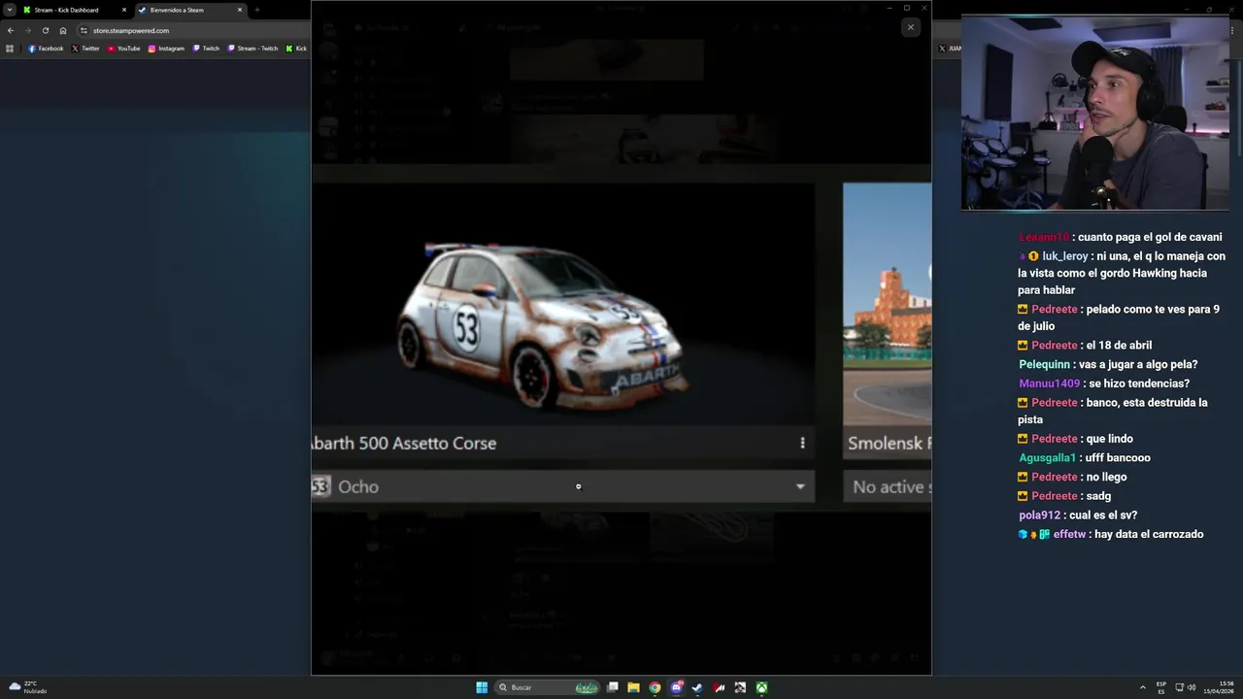Open the volume icon in the system tray
Screen dimensions: 1243x699
point(1192,687)
